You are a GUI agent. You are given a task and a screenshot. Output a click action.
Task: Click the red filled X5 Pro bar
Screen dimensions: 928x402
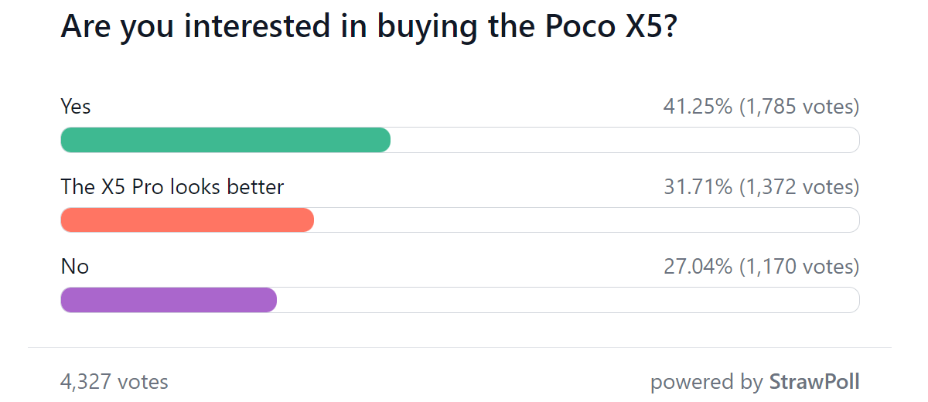[x=187, y=220]
